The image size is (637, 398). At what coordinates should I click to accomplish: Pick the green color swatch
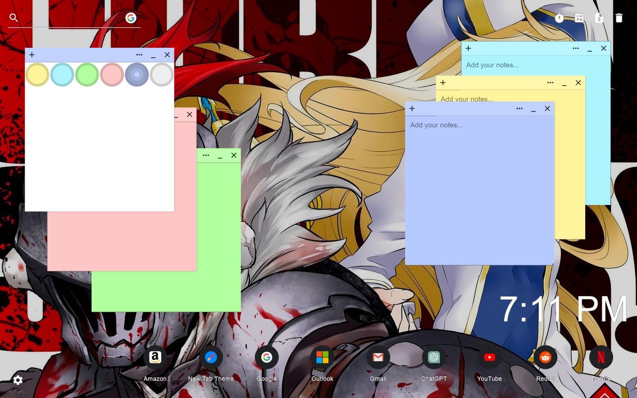(87, 75)
